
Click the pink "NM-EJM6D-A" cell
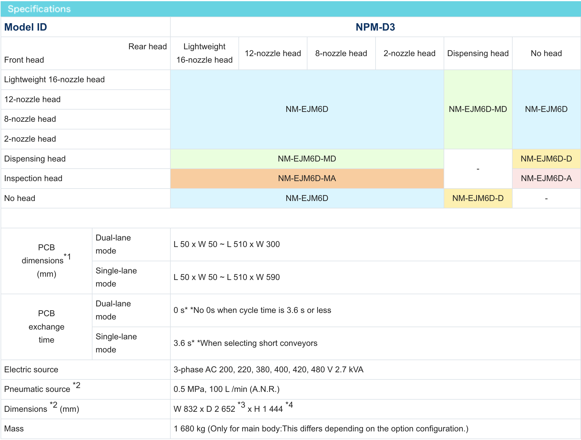(546, 178)
